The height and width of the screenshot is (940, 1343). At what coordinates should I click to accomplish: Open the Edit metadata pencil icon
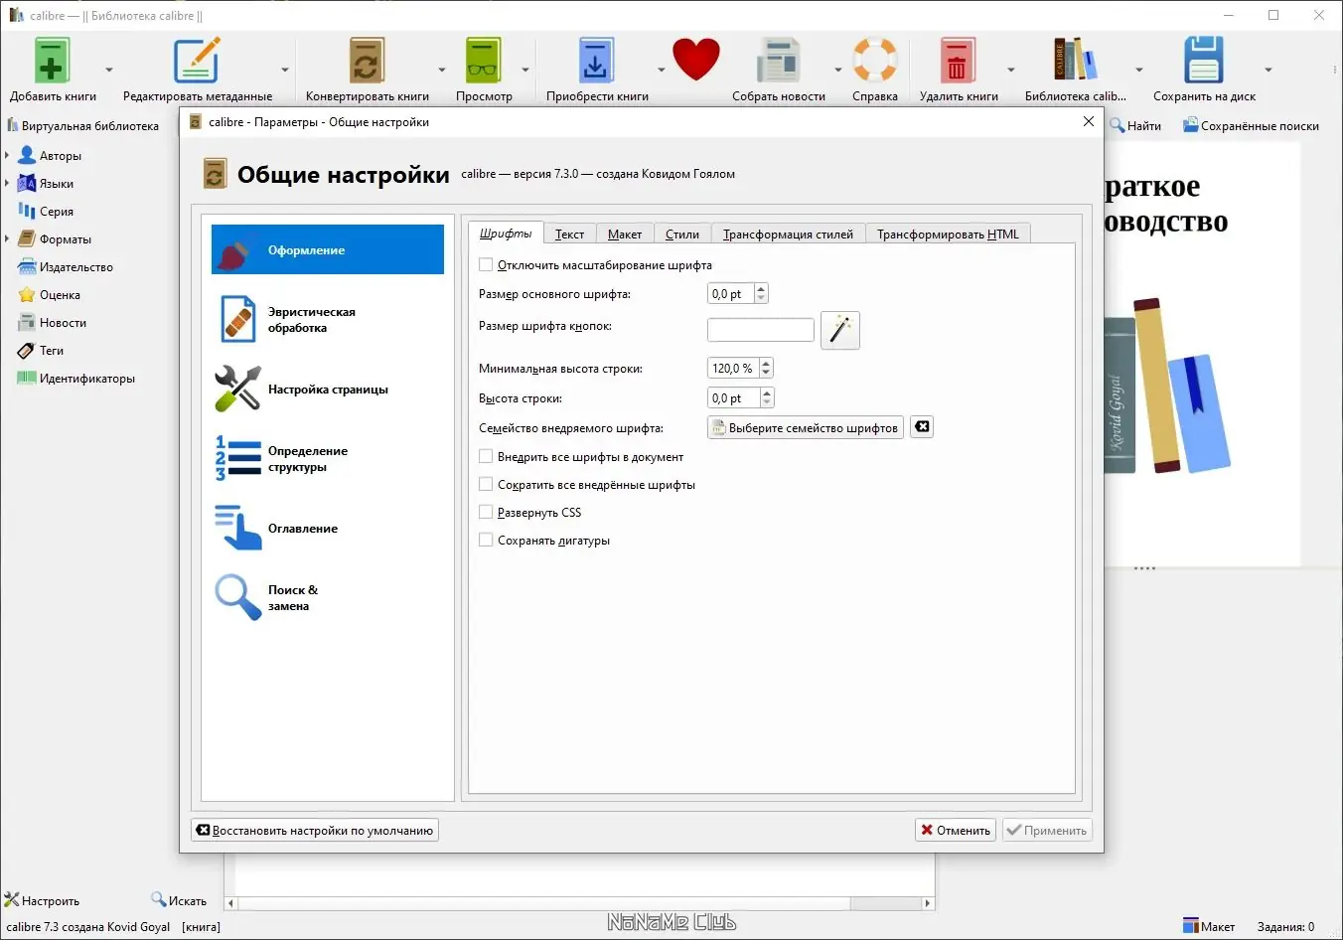pyautogui.click(x=197, y=61)
